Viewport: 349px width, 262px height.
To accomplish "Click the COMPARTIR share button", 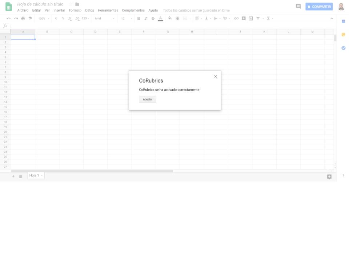I will pos(319,7).
